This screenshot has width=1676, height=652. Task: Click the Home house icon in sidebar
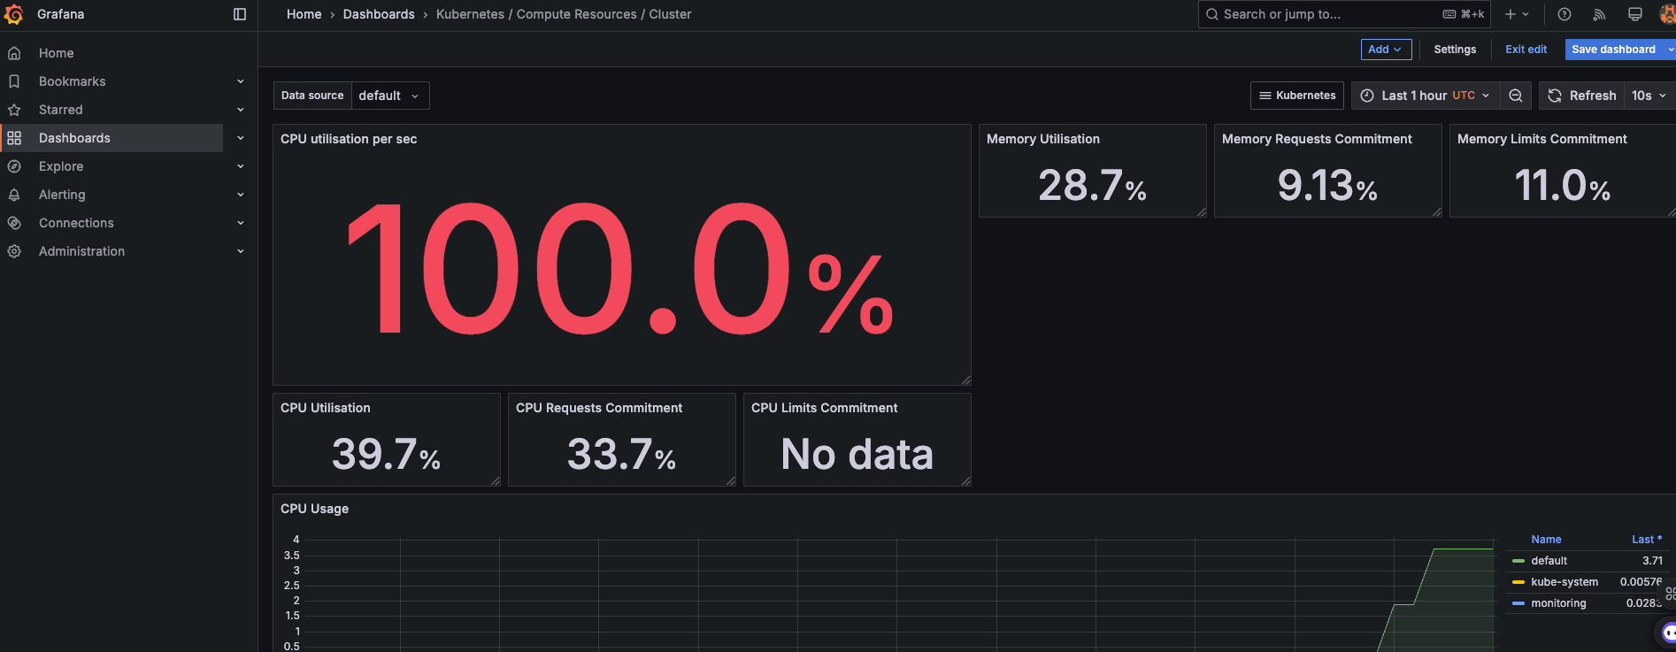pyautogui.click(x=14, y=53)
